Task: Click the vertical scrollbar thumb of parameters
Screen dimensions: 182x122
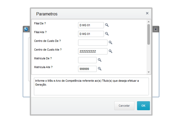Action: [x=149, y=34]
